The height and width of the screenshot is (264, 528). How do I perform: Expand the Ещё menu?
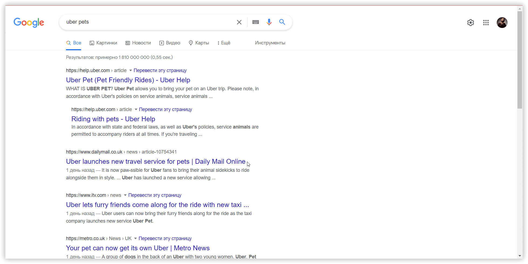[x=224, y=43]
